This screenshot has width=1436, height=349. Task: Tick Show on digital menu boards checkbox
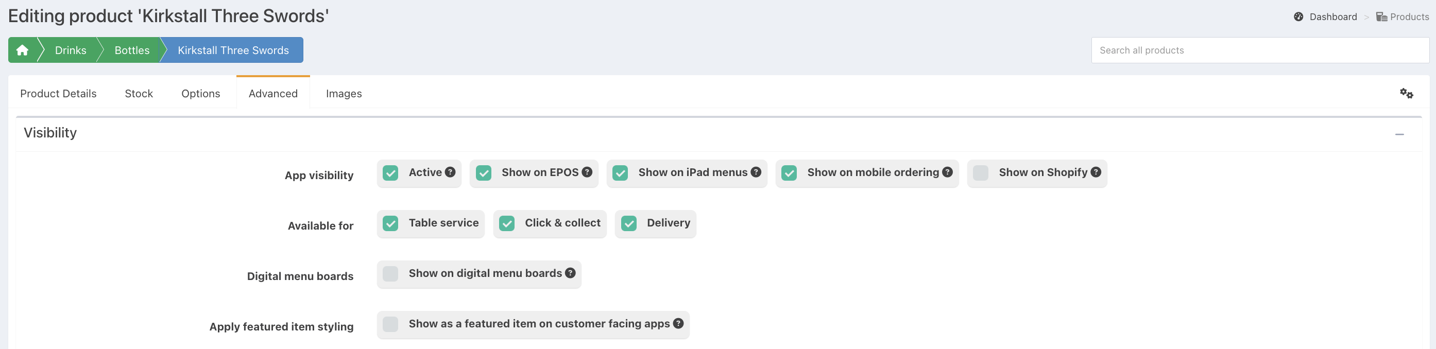tap(390, 274)
